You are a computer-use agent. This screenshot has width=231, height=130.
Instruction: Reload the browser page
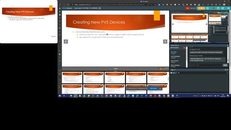click(68, 5)
